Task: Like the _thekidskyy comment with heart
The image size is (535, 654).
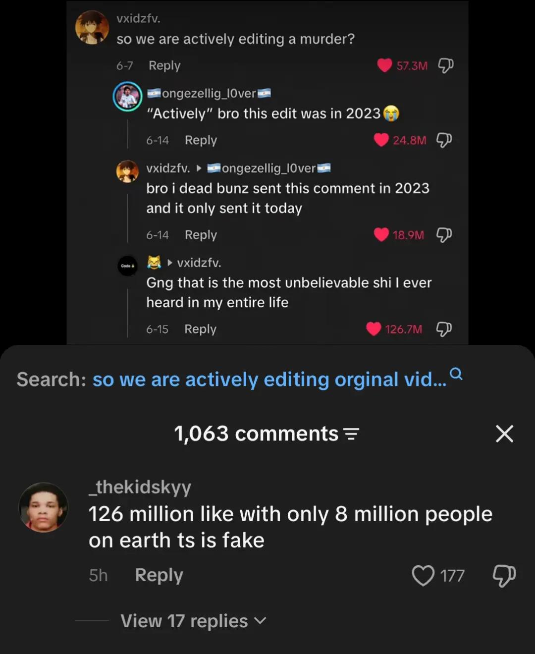Action: click(x=423, y=576)
